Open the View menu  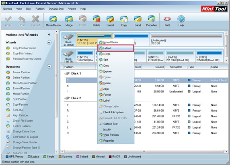19,9
